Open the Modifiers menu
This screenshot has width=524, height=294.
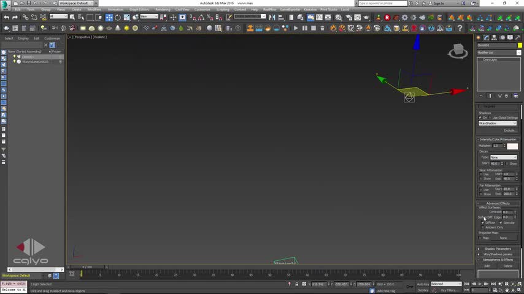coord(94,9)
